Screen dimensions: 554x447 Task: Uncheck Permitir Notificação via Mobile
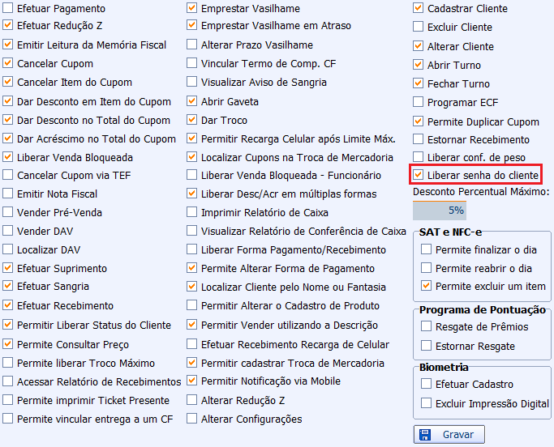192,381
